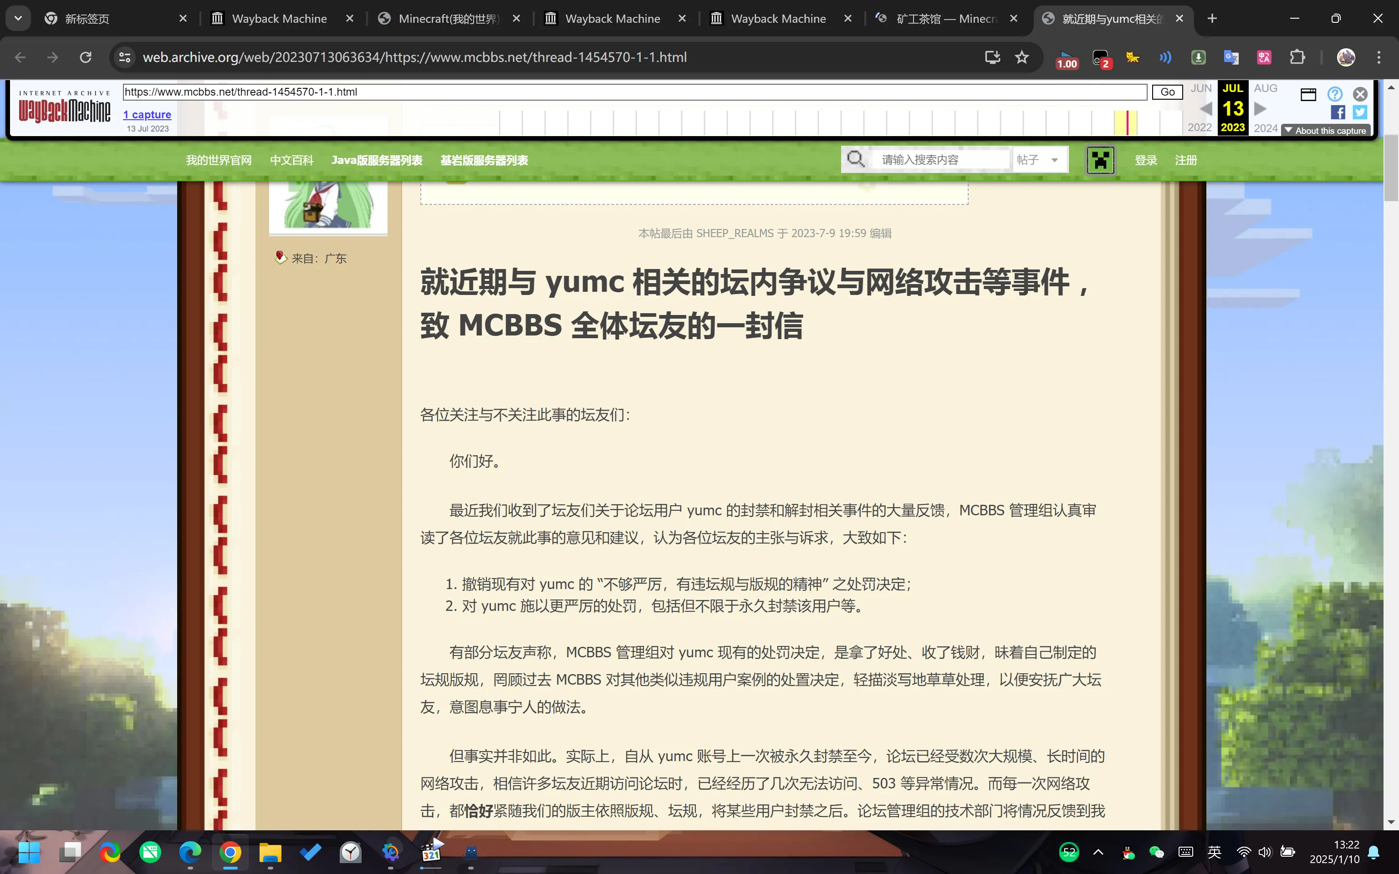Open the blue sound wave extension
1399x874 pixels.
coord(1165,57)
